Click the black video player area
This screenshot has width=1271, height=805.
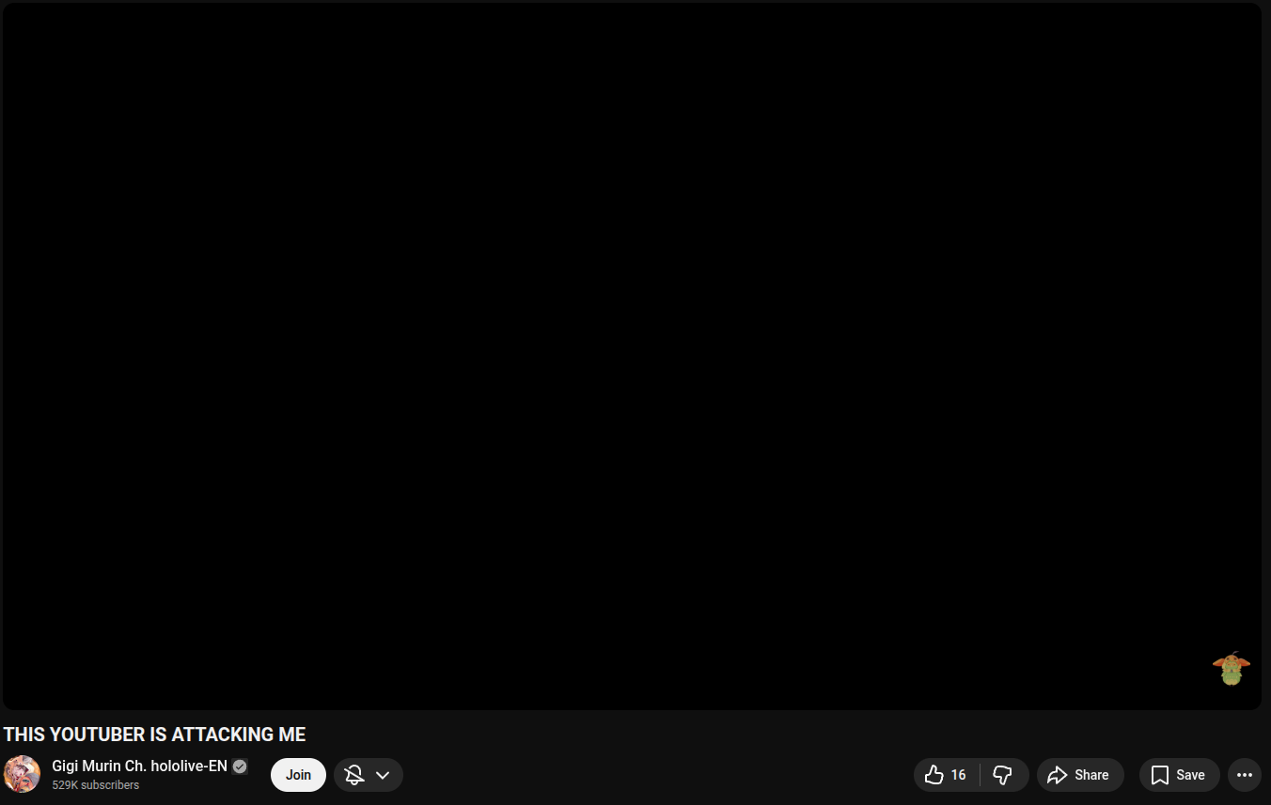click(x=632, y=356)
